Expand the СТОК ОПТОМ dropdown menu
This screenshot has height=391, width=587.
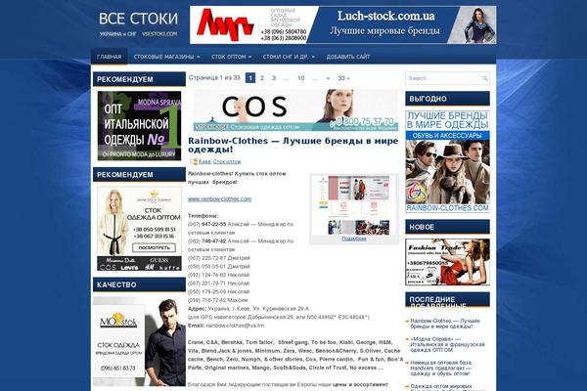pyautogui.click(x=231, y=57)
